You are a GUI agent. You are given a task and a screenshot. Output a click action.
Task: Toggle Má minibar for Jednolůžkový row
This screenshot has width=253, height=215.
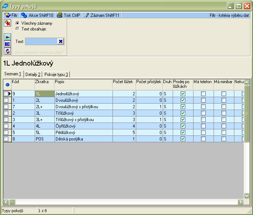coord(224,94)
